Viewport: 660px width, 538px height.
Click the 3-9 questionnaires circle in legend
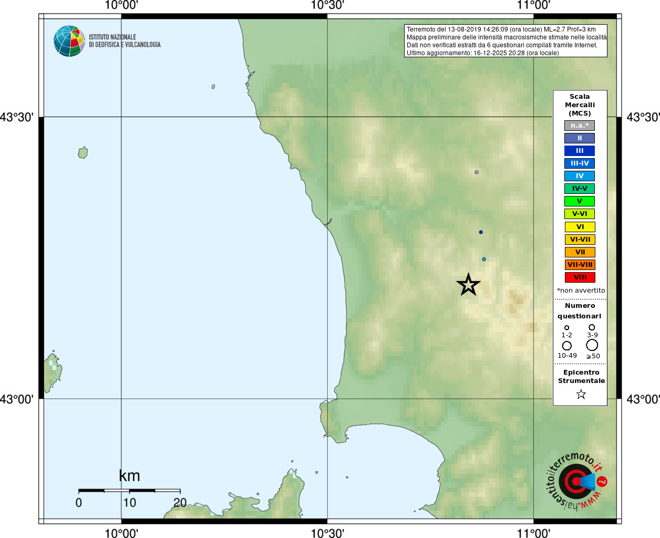pos(592,327)
